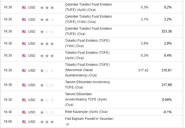Open Çekirdek Tüketici Fiyat Endeksi (Aylık) event
Viewport: 185px width, 128px height.
[88, 8]
